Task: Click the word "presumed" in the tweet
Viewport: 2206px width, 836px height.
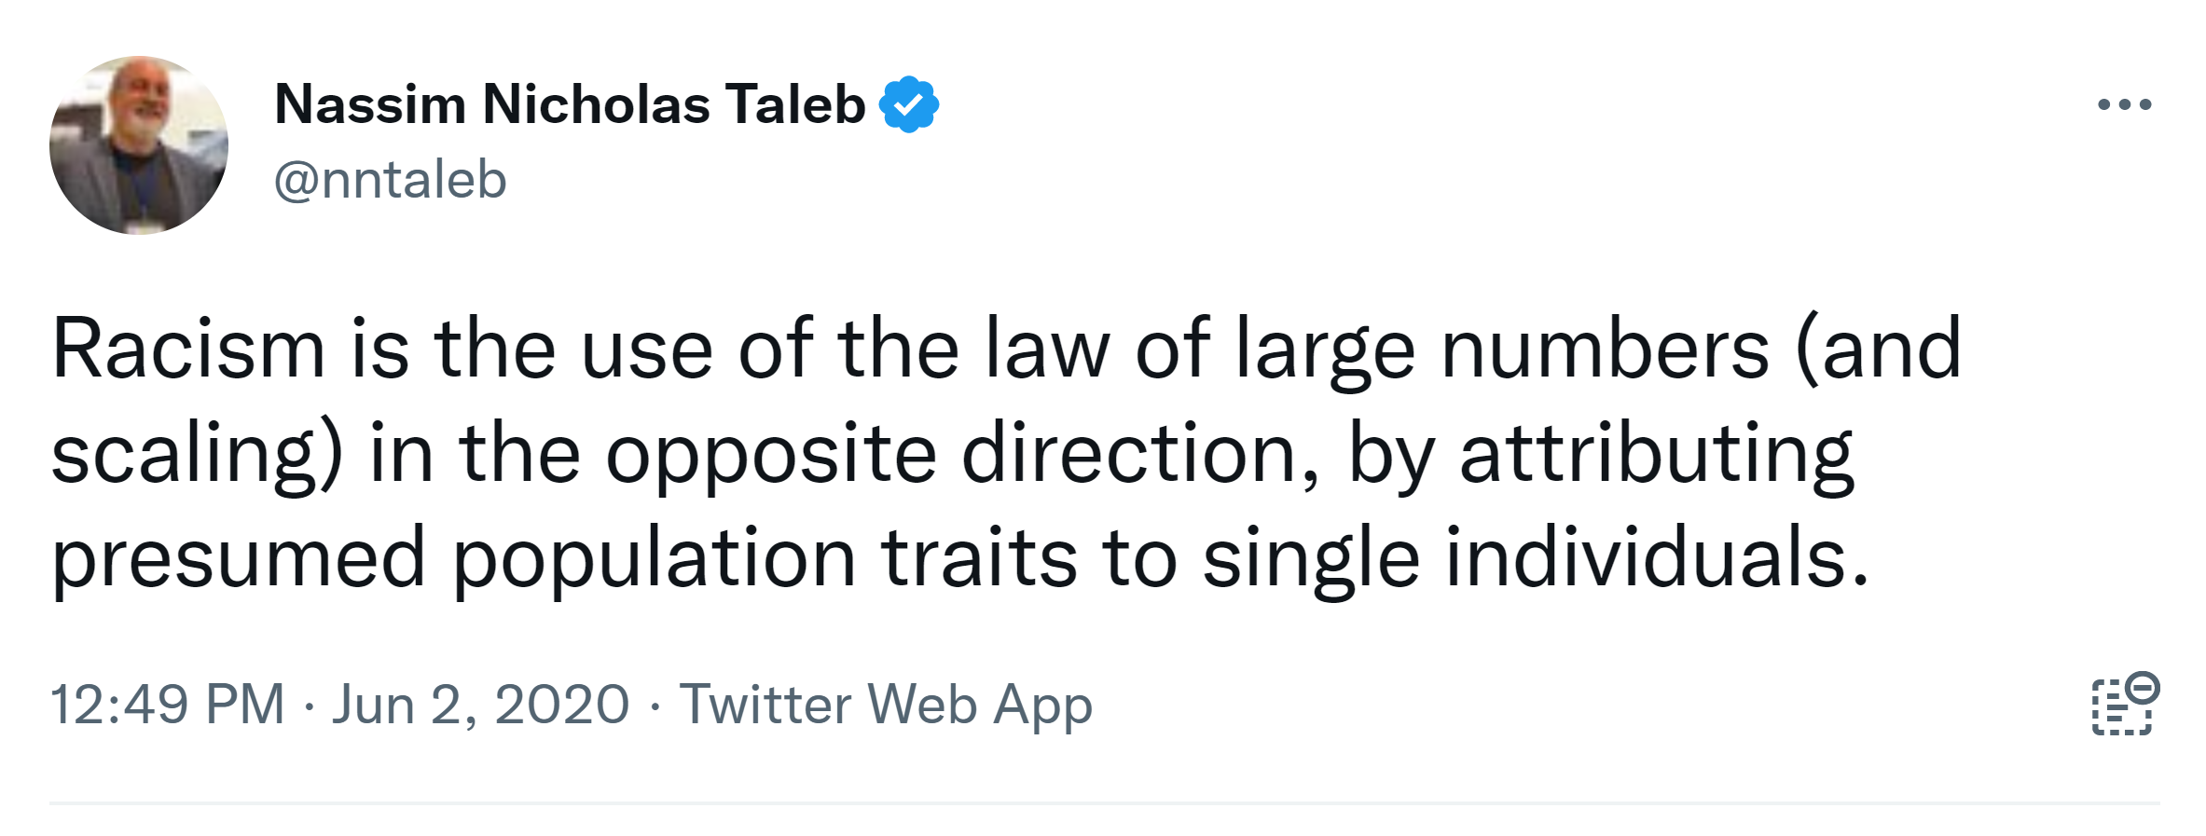Action: pos(239,559)
